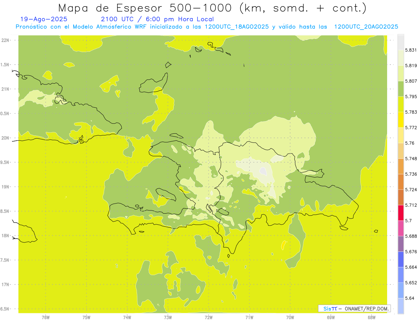The height and width of the screenshot is (322, 417).
Task: Click the '70W' longitude label
Action: point(290,317)
